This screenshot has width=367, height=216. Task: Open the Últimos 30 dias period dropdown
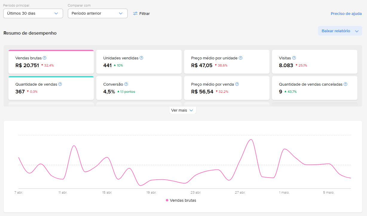tap(33, 13)
